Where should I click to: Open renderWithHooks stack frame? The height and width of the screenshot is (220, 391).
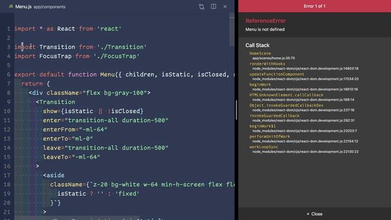point(267,64)
